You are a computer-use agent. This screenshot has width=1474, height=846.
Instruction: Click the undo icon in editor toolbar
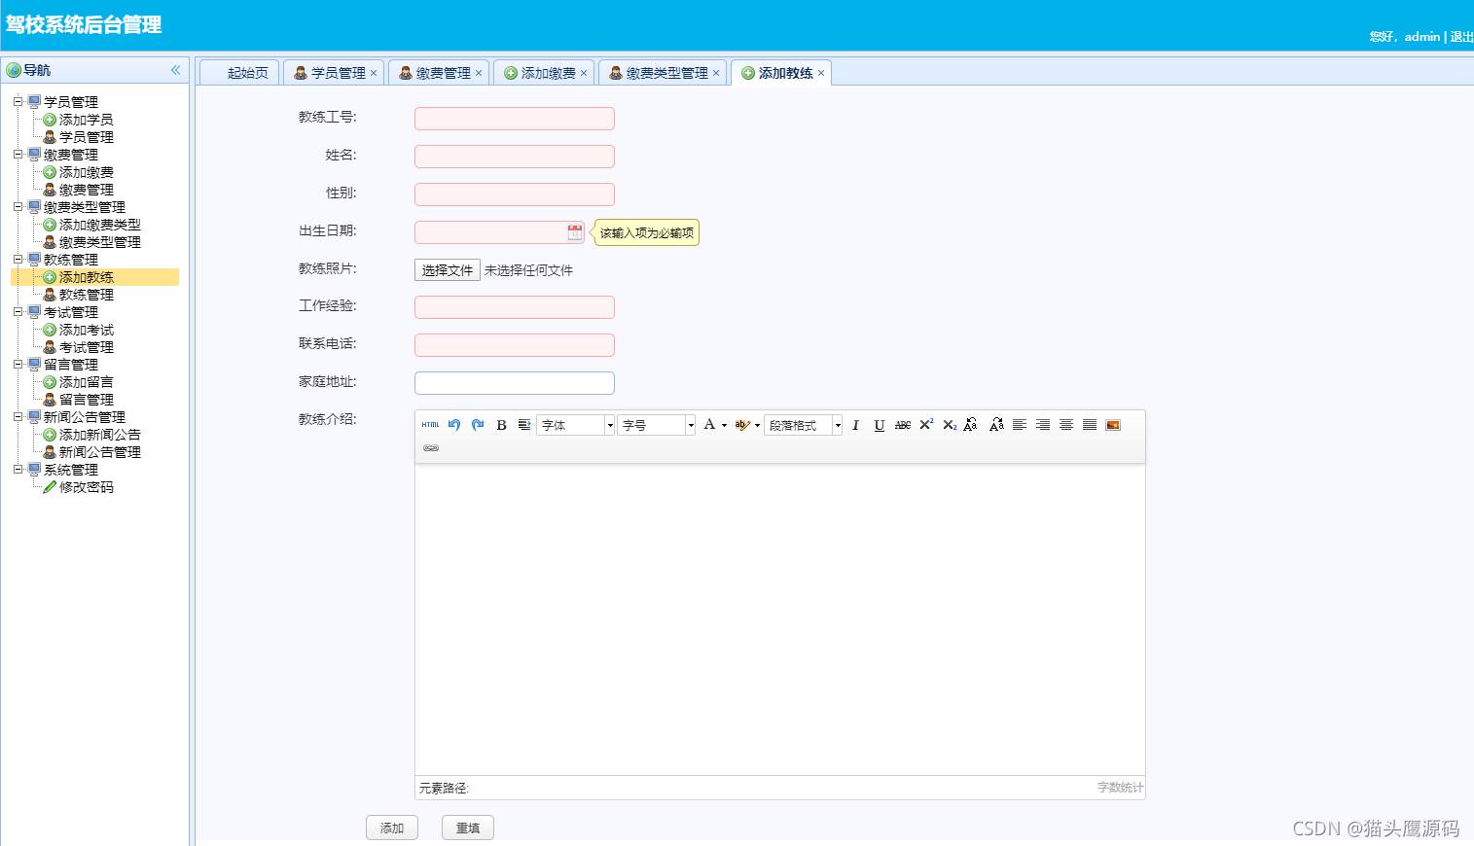click(x=454, y=425)
